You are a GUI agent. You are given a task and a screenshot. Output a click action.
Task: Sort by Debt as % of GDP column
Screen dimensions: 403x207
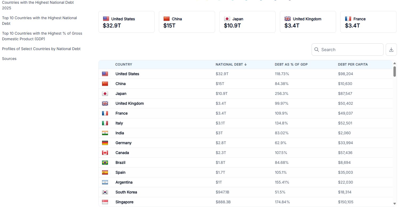tap(291, 64)
